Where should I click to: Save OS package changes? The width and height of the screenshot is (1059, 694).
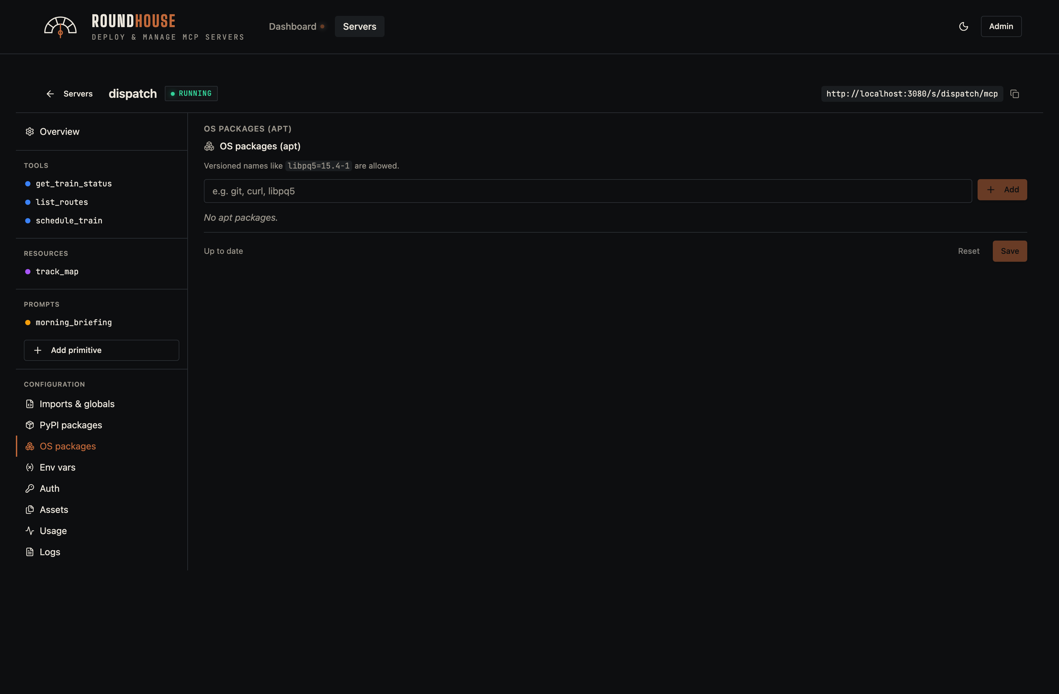pyautogui.click(x=1010, y=251)
